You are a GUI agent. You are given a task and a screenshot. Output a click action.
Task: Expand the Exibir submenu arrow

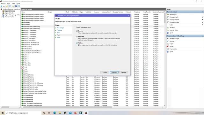(x=203, y=25)
